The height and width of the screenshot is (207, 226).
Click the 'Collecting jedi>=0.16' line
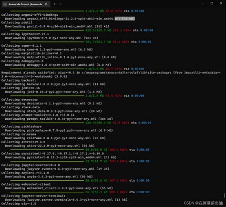tap(21, 88)
